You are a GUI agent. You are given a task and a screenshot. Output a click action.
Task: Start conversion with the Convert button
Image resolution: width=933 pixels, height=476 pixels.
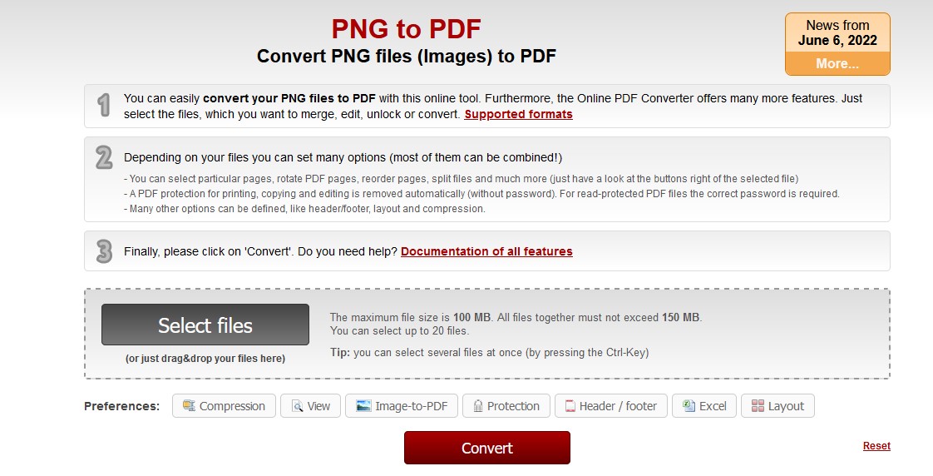[487, 448]
